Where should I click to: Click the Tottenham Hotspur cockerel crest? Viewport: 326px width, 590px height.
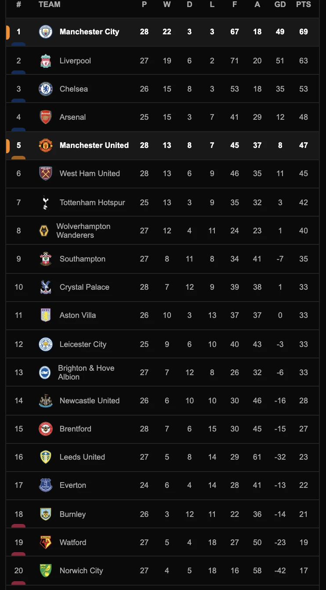click(x=46, y=203)
